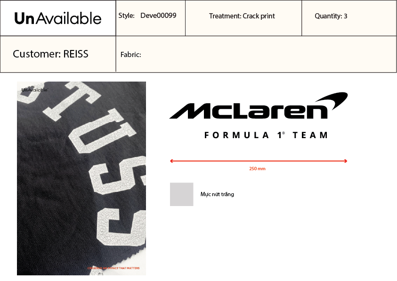397x281 pixels.
Task: Click the left arrowhead of the dimension line
Action: (171, 161)
